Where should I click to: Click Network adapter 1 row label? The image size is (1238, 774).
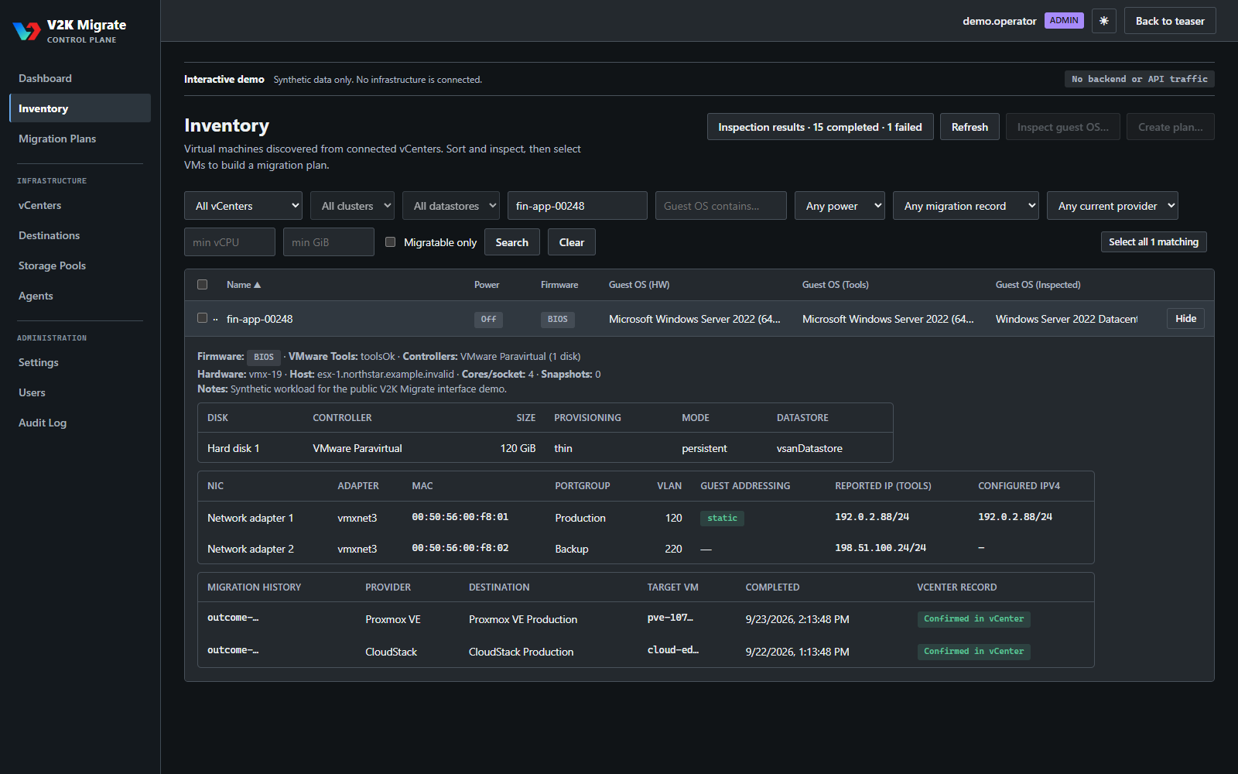coord(251,518)
